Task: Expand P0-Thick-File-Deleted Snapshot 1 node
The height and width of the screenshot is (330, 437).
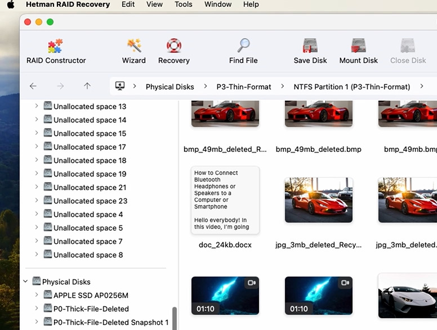Action: click(37, 322)
